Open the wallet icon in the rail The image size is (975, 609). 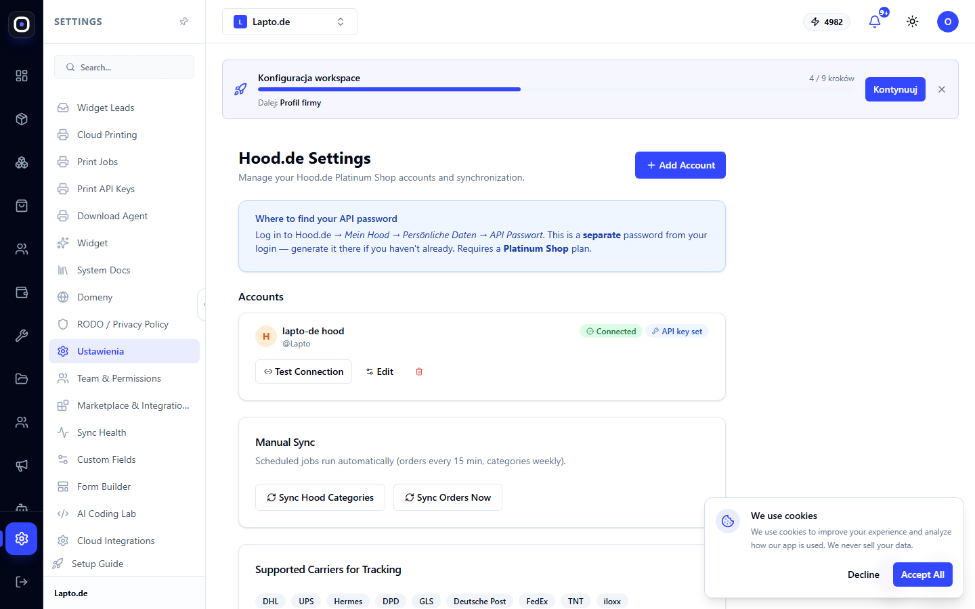coord(22,292)
